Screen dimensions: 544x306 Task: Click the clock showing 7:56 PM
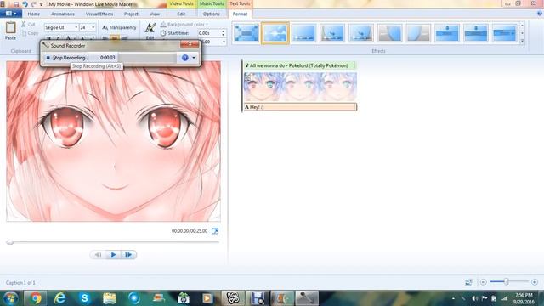point(524,295)
